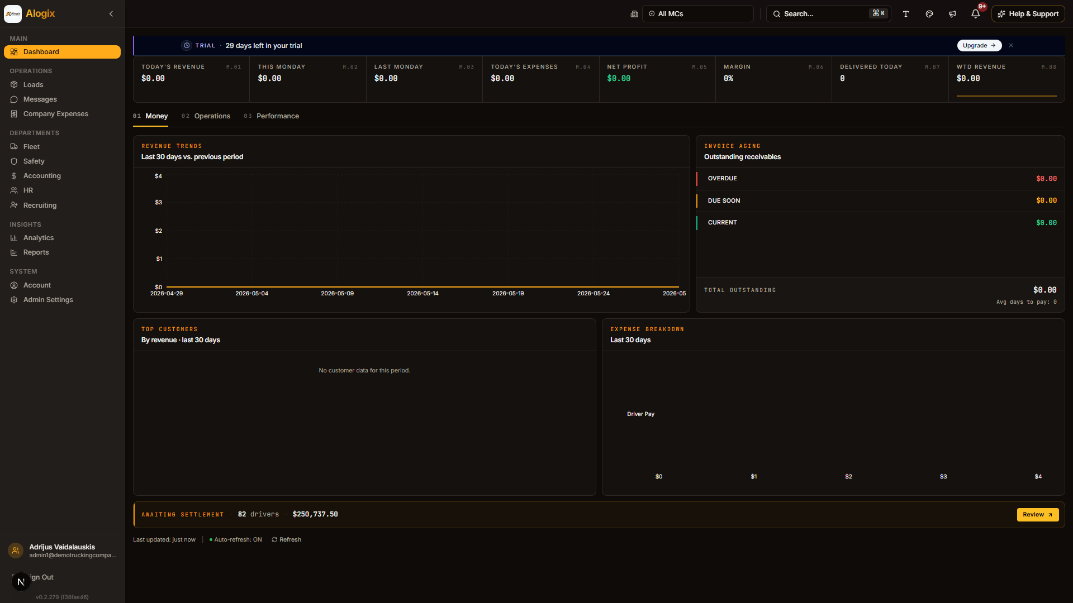The height and width of the screenshot is (603, 1073).
Task: Click the Admin Settings gear icon
Action: click(x=14, y=300)
